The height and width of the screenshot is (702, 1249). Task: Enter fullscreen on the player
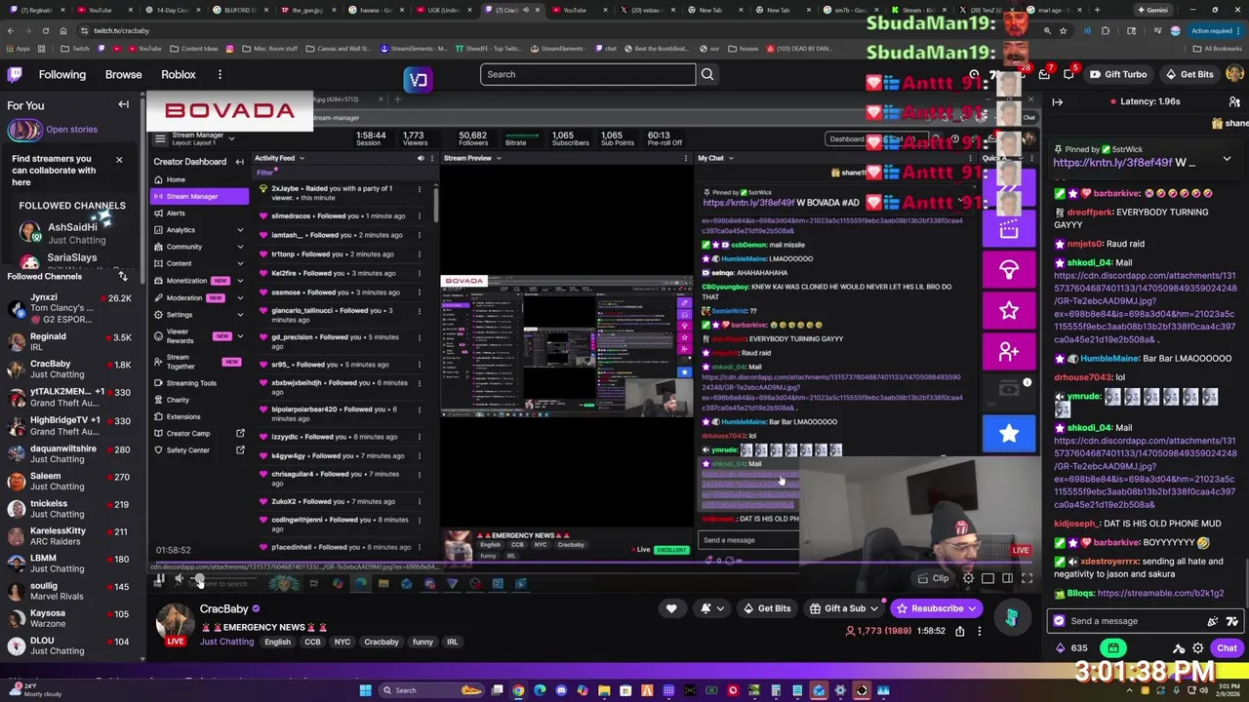point(1027,578)
